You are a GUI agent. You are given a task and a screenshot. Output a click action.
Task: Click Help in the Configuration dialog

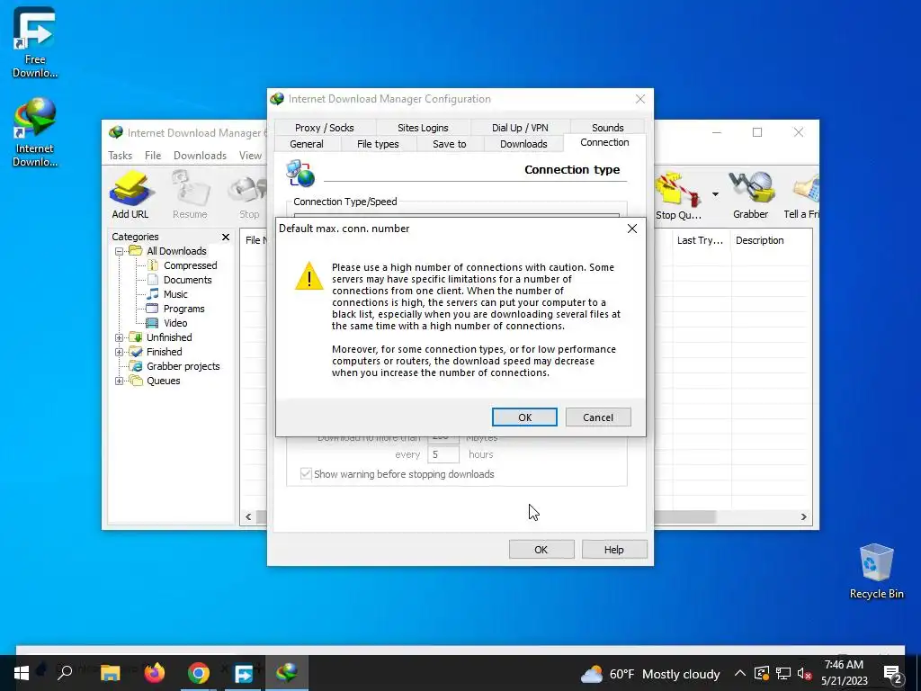pos(613,550)
